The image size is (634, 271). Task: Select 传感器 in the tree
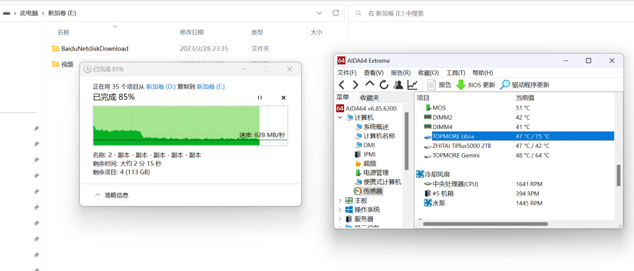368,191
